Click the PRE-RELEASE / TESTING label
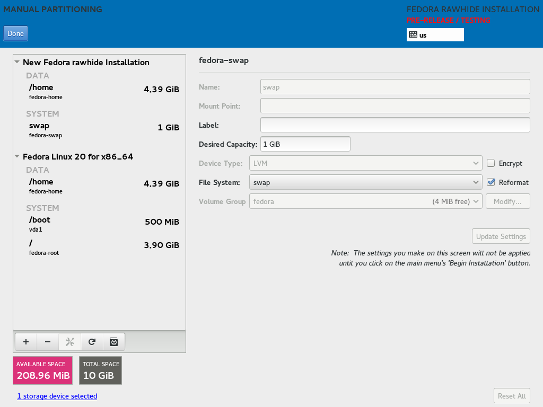The width and height of the screenshot is (543, 407). click(448, 20)
